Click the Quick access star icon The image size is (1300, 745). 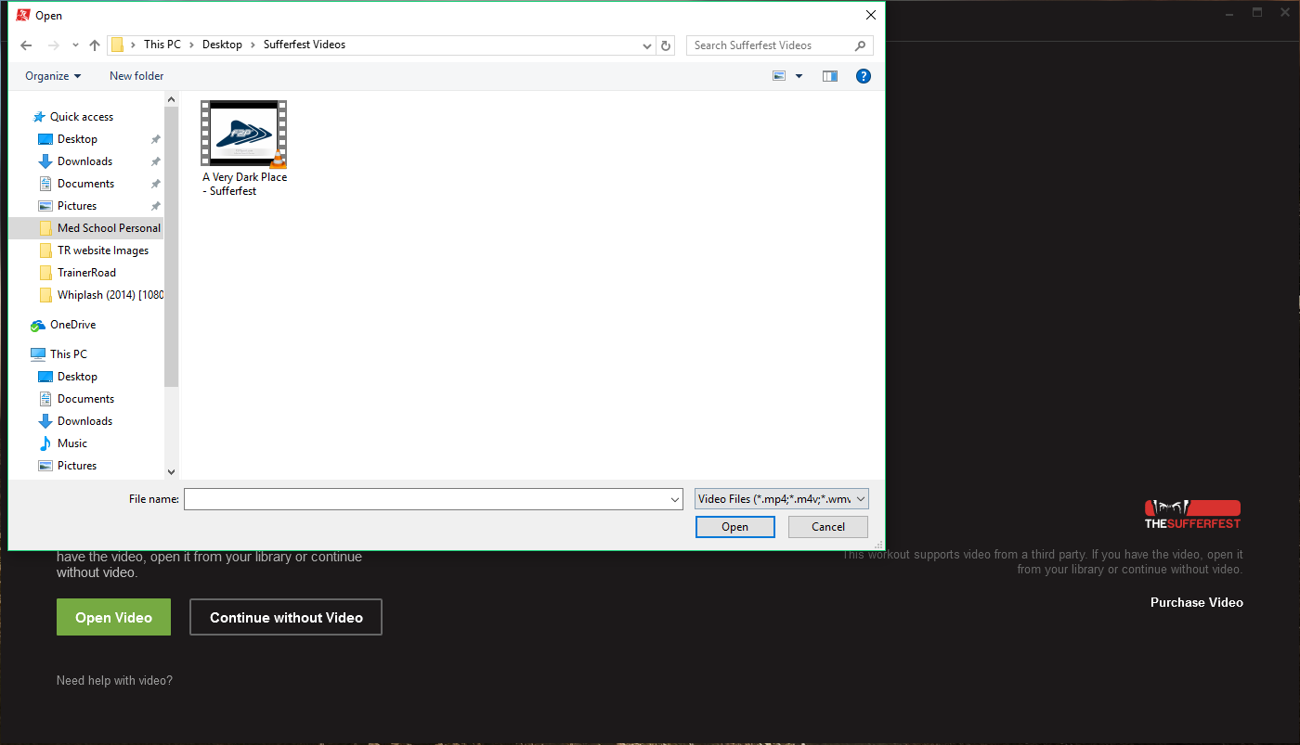click(39, 117)
